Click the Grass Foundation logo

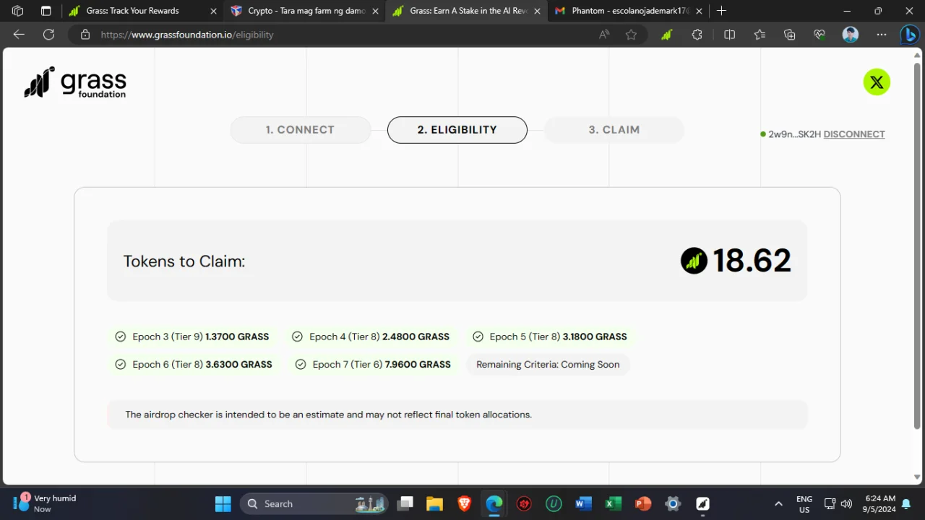pyautogui.click(x=75, y=82)
